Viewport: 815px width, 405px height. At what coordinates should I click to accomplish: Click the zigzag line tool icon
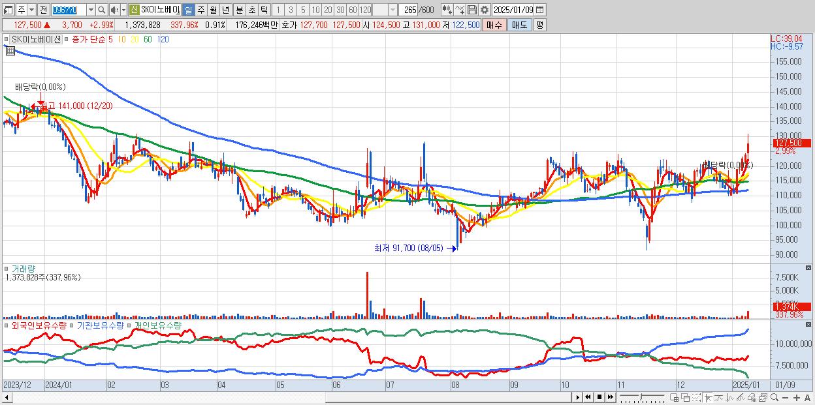pos(730,398)
